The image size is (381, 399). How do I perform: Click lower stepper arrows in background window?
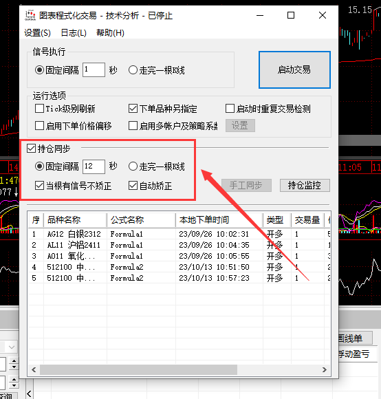pos(14,382)
